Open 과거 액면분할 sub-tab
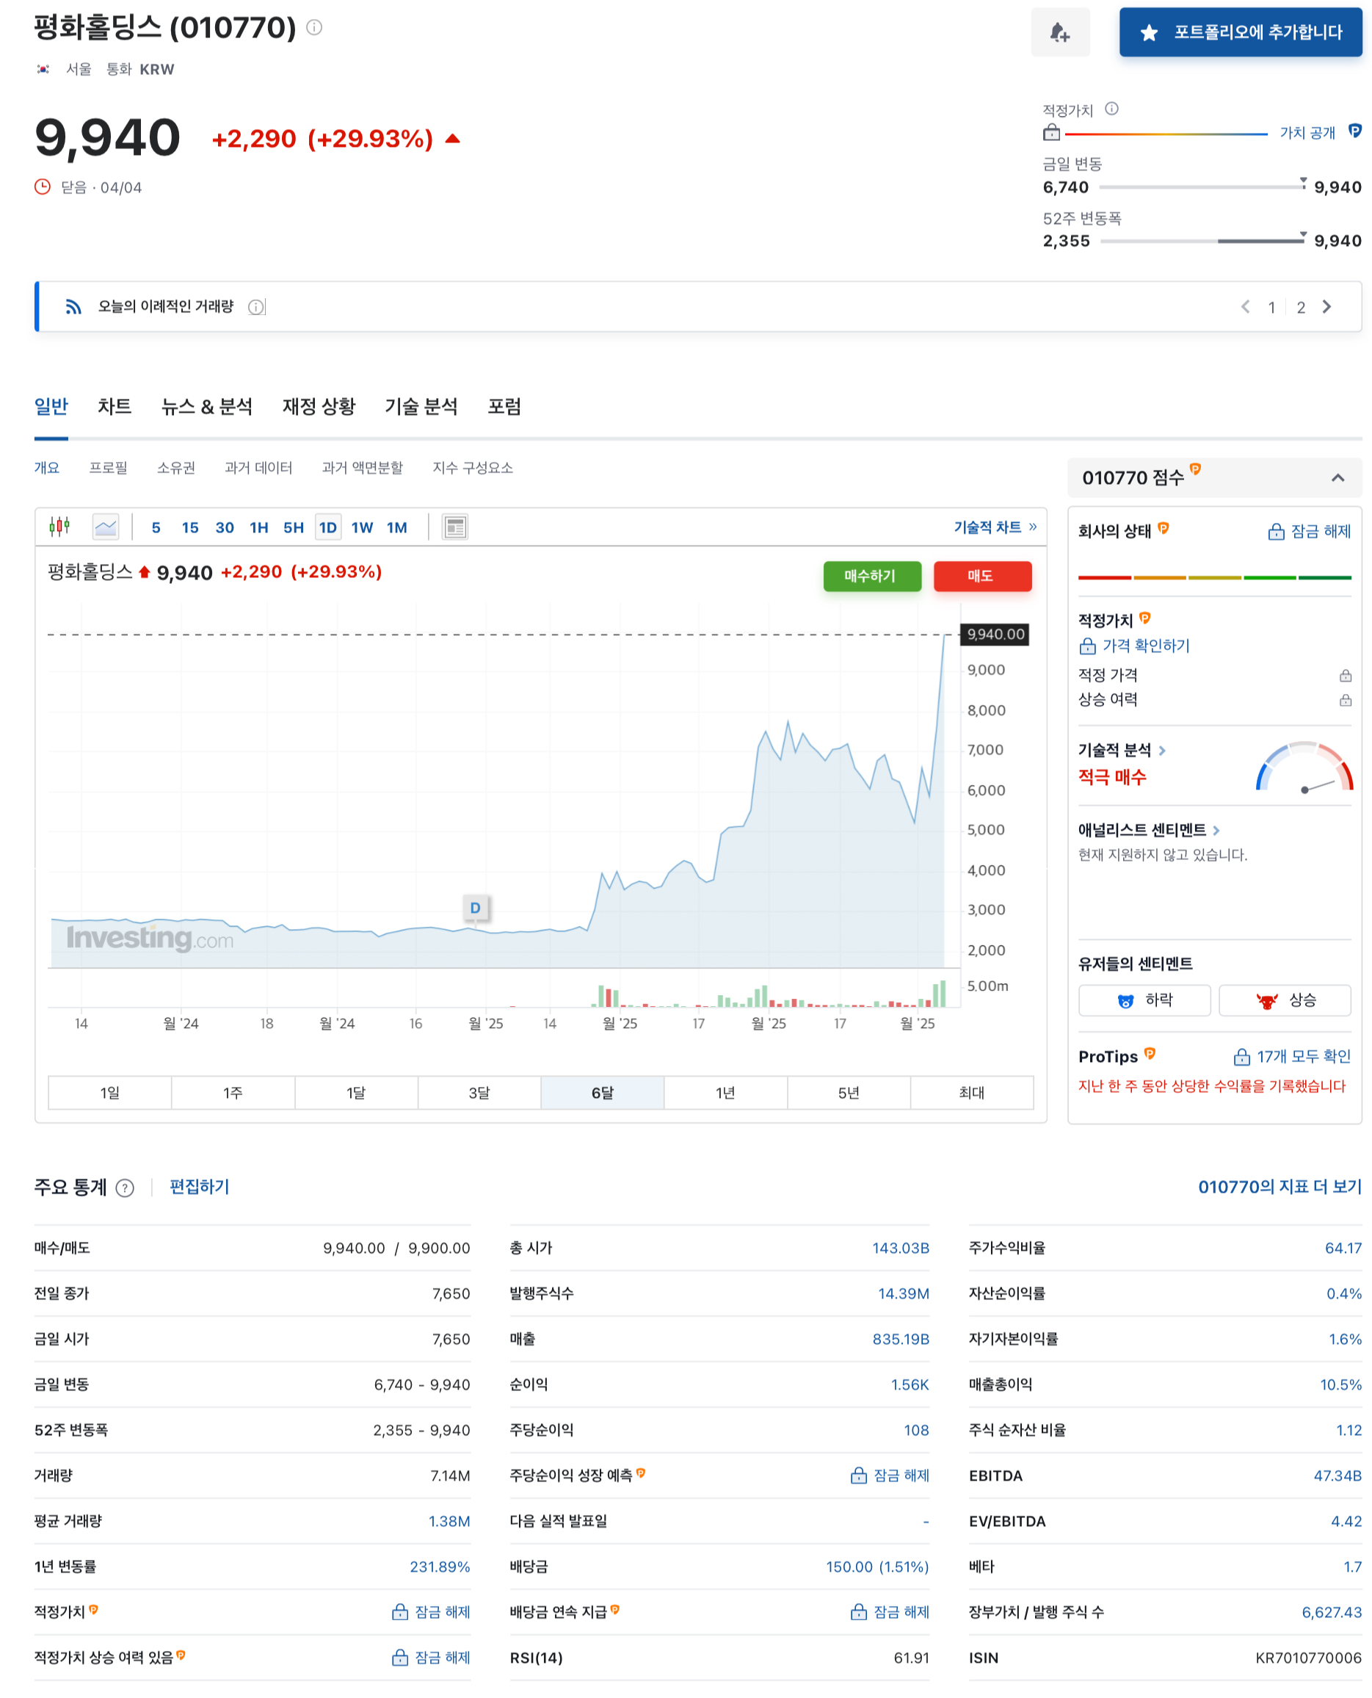Screen dimensions: 1372x1698 (362, 468)
